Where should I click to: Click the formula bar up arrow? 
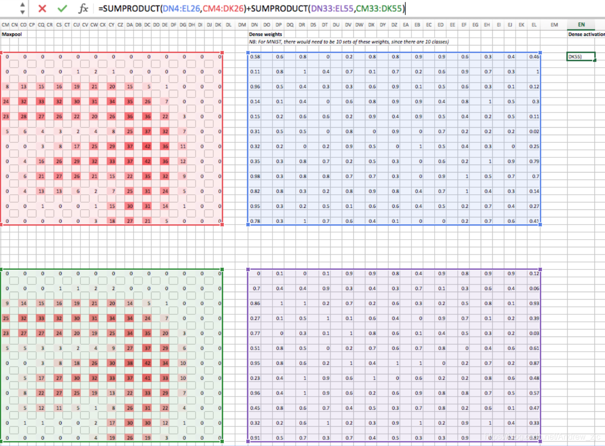point(22,5)
